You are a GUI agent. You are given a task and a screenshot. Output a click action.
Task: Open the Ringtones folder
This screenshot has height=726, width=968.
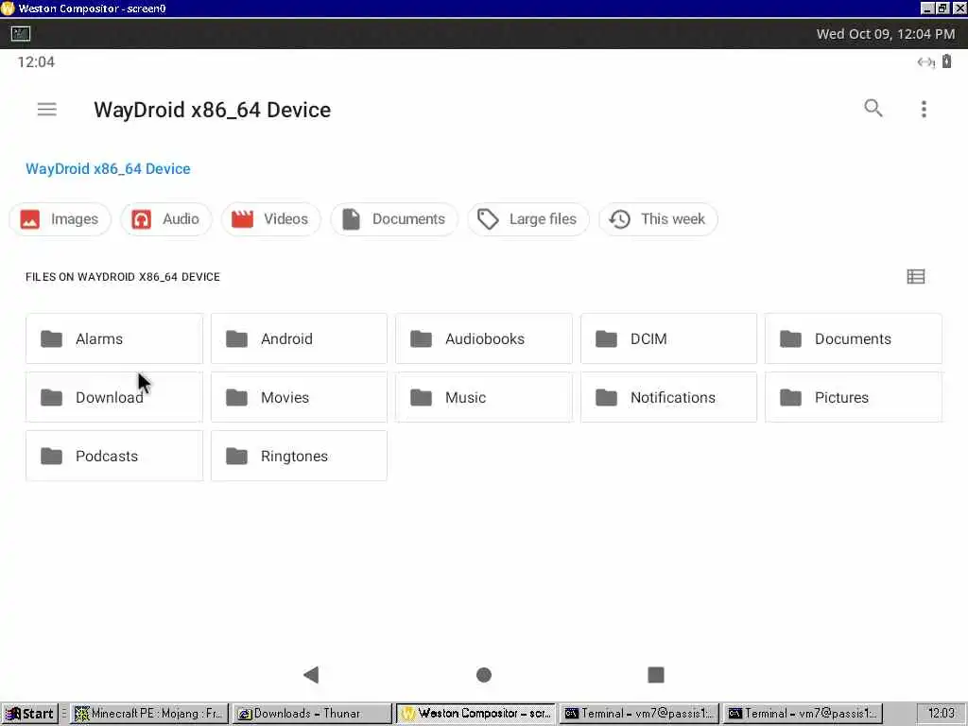[299, 456]
